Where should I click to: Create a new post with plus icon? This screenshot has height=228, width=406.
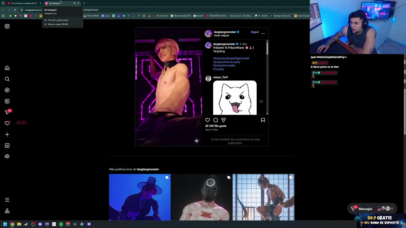[7, 135]
